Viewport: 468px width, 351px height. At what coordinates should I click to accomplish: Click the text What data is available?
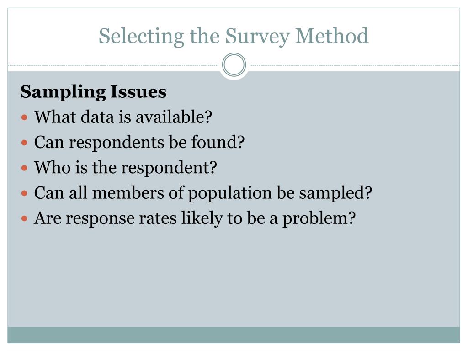pos(123,117)
